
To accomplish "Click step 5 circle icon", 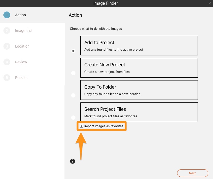I will [7, 78].
